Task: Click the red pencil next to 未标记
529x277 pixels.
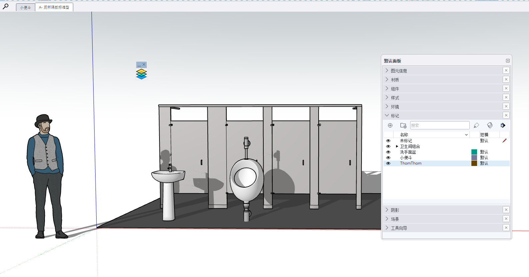Action: coord(504,141)
